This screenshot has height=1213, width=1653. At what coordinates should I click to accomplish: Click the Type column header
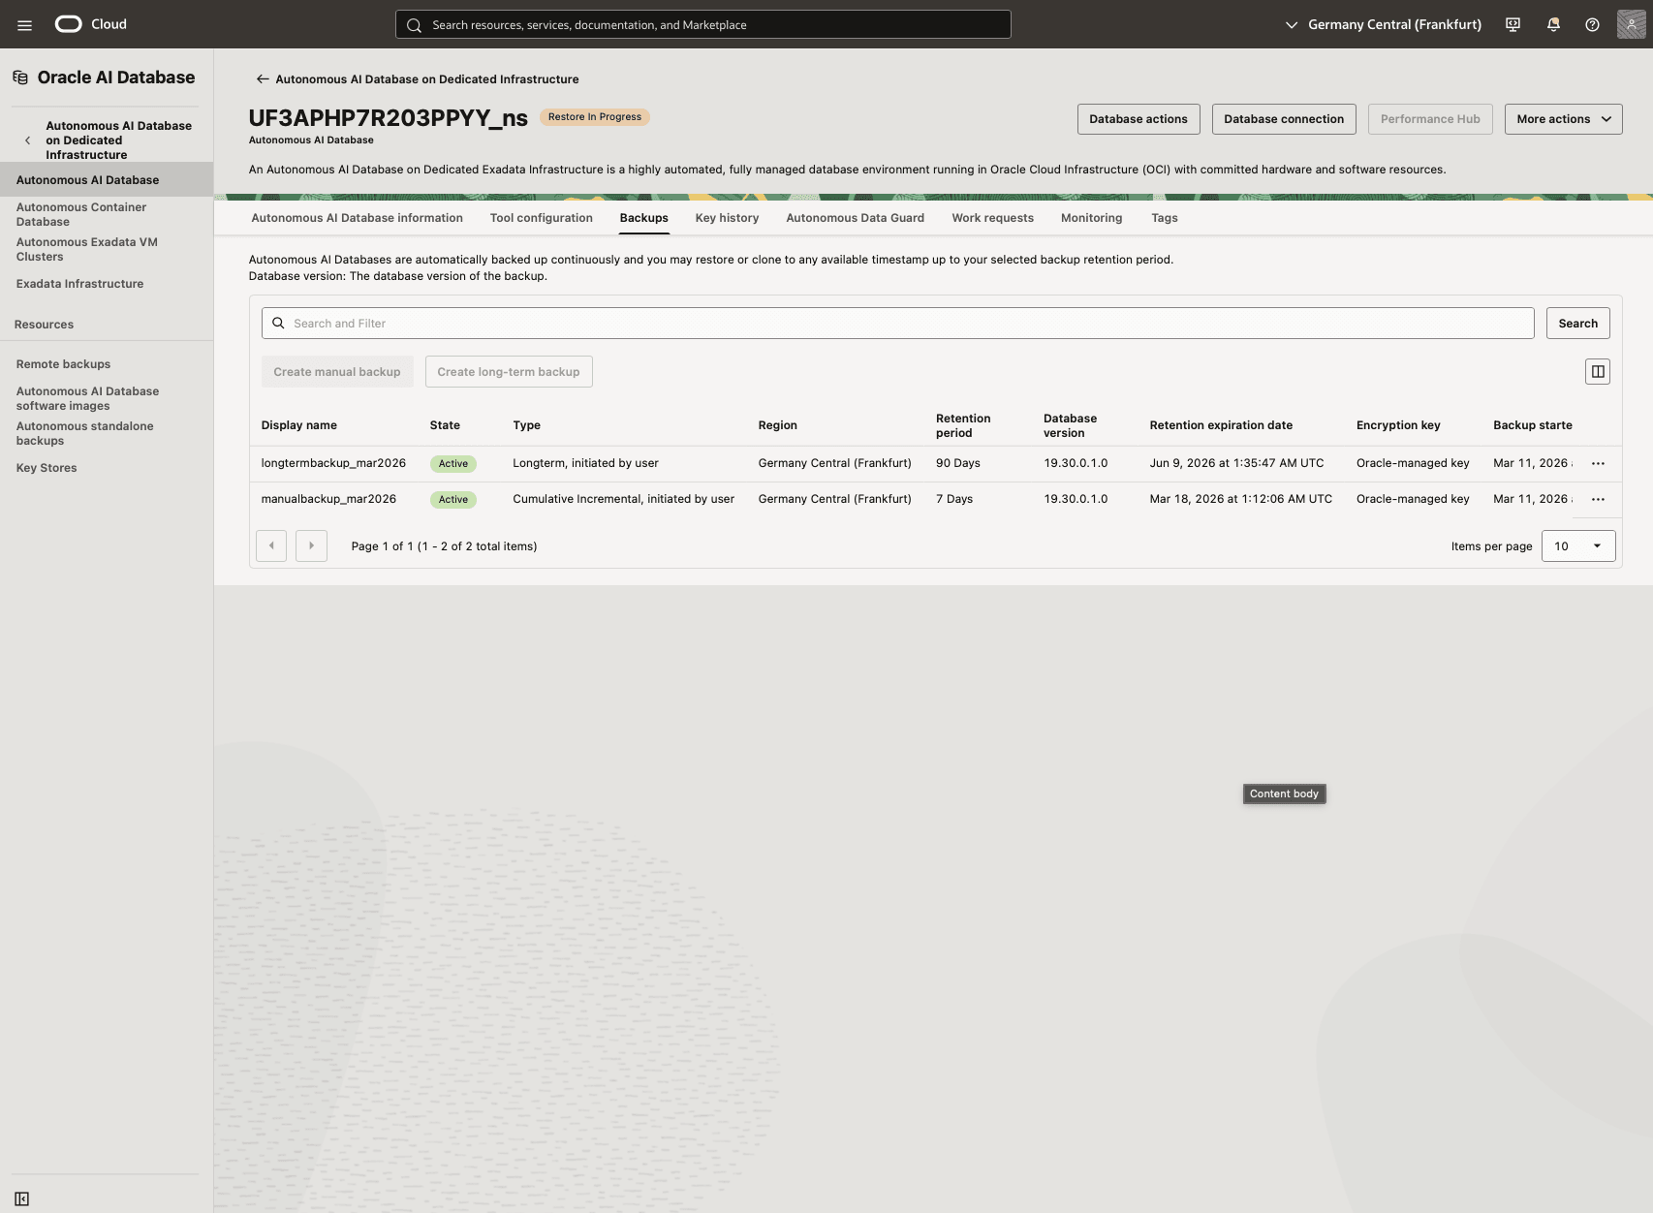526,425
